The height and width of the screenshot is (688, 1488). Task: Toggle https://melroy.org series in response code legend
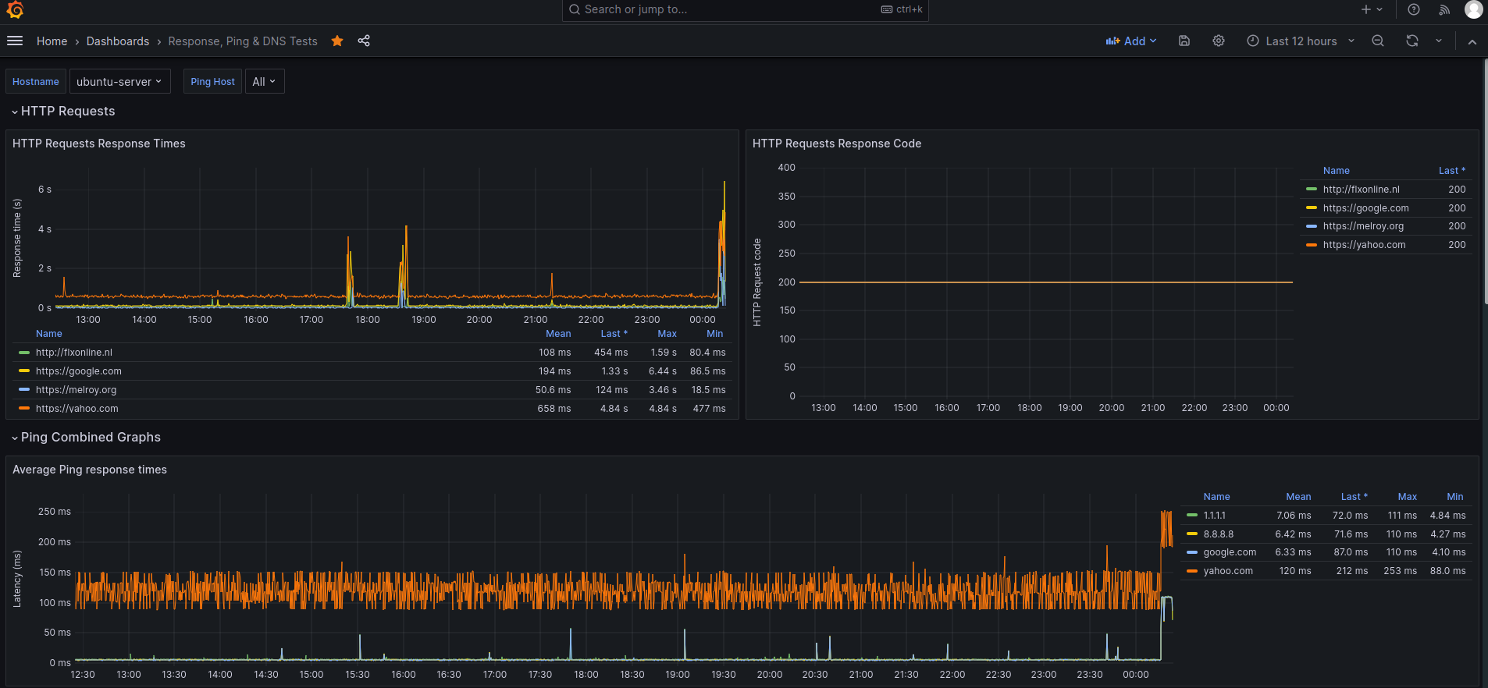(x=1363, y=226)
